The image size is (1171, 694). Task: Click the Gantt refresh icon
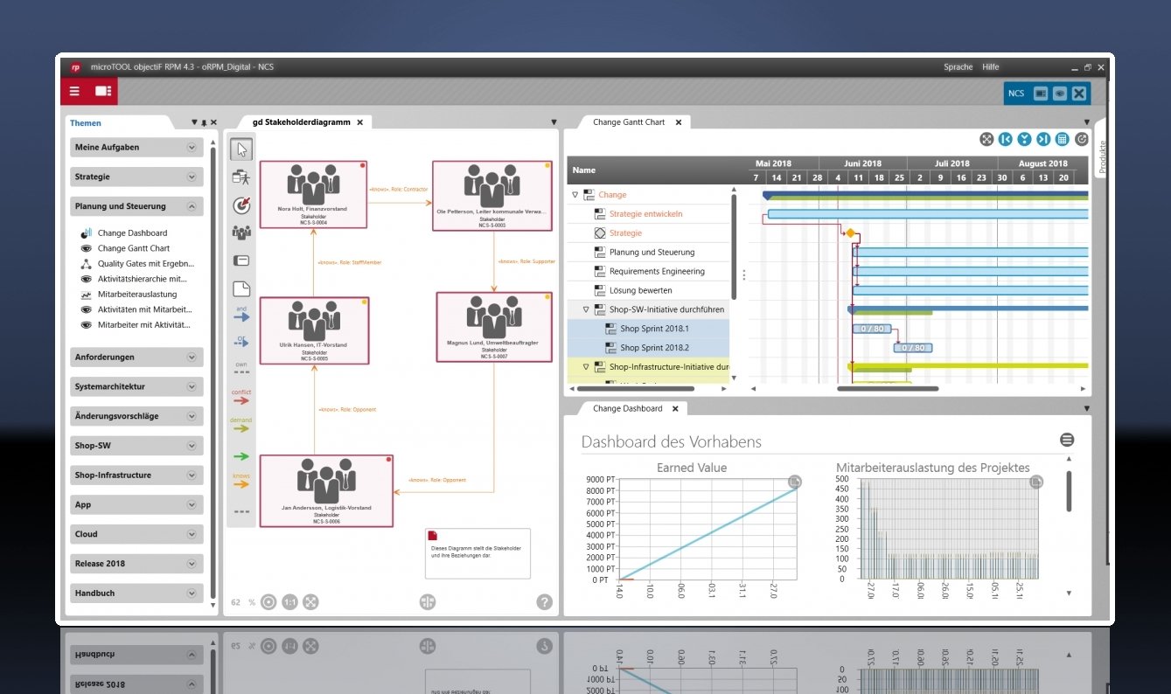tap(1082, 139)
